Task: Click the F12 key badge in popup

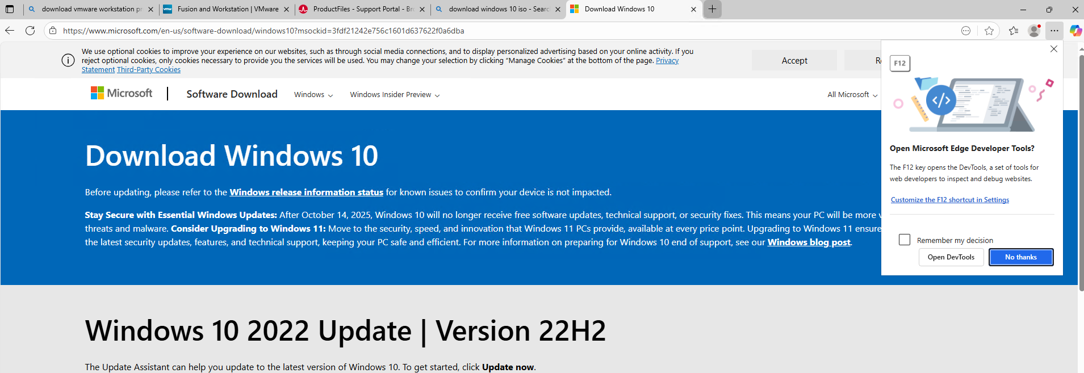Action: (900, 63)
